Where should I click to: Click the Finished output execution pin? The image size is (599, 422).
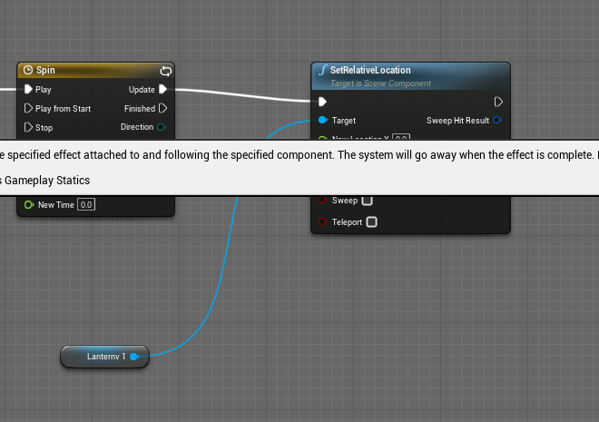tap(162, 109)
